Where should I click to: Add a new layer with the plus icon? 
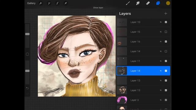click(166, 13)
